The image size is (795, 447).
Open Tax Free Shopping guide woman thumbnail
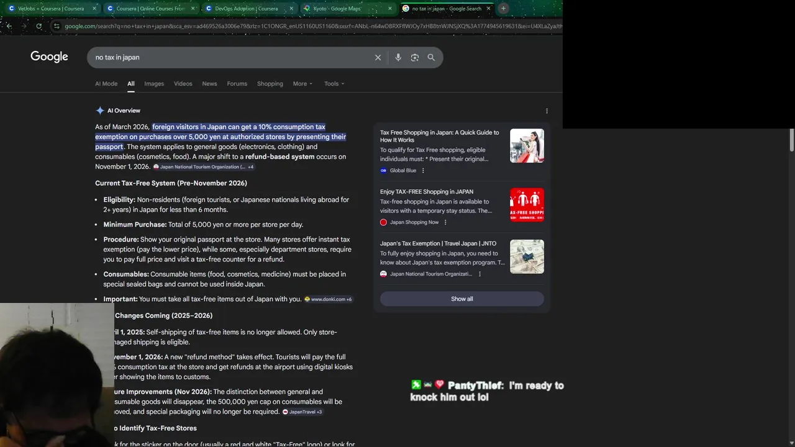point(527,146)
